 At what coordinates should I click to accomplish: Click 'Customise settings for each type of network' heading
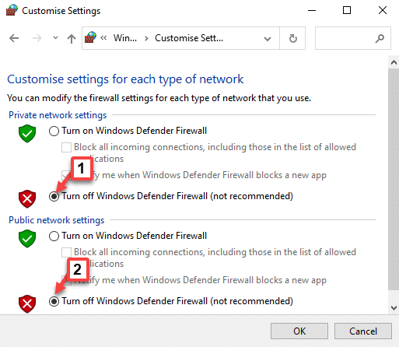(x=125, y=79)
